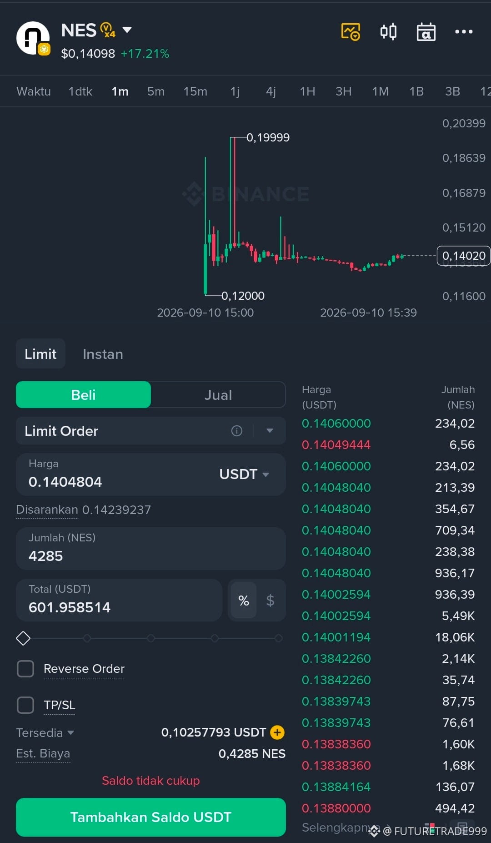Select the 15m timeframe
491x843 pixels.
pyautogui.click(x=195, y=91)
